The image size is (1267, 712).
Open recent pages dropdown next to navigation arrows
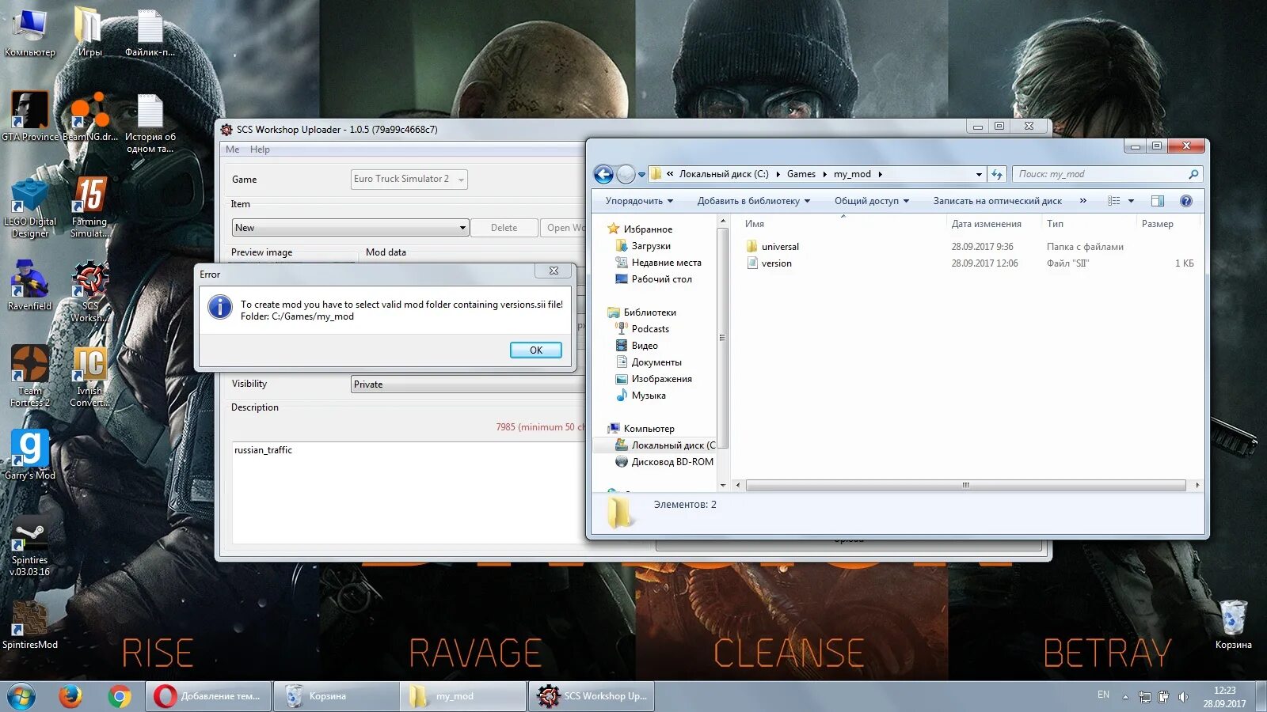[x=641, y=175]
